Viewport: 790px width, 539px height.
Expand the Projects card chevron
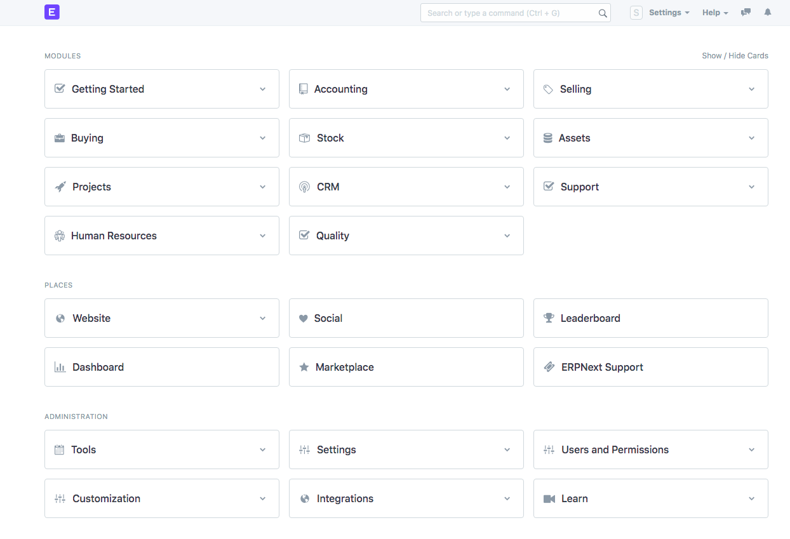point(263,187)
